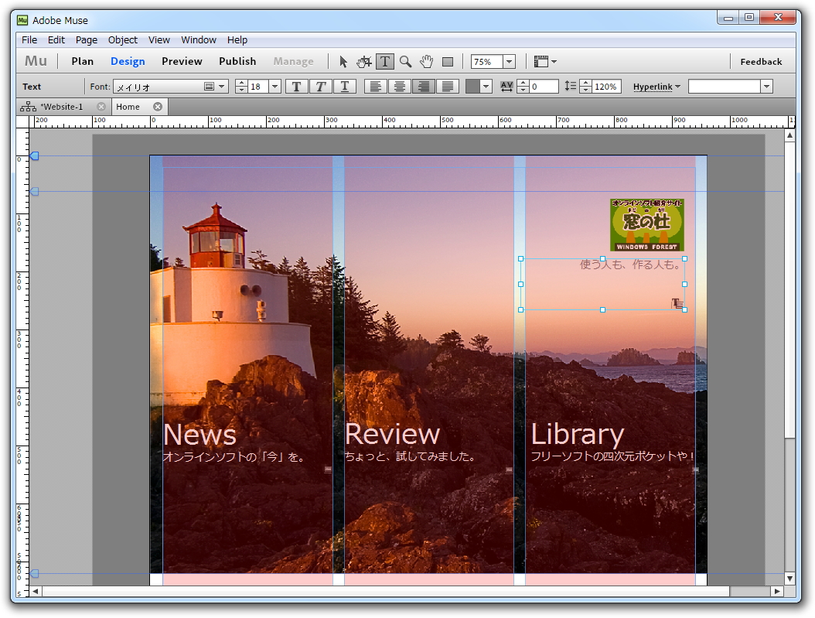The image size is (815, 618).
Task: Click the vertical scrollbar down arrow
Action: tap(789, 579)
